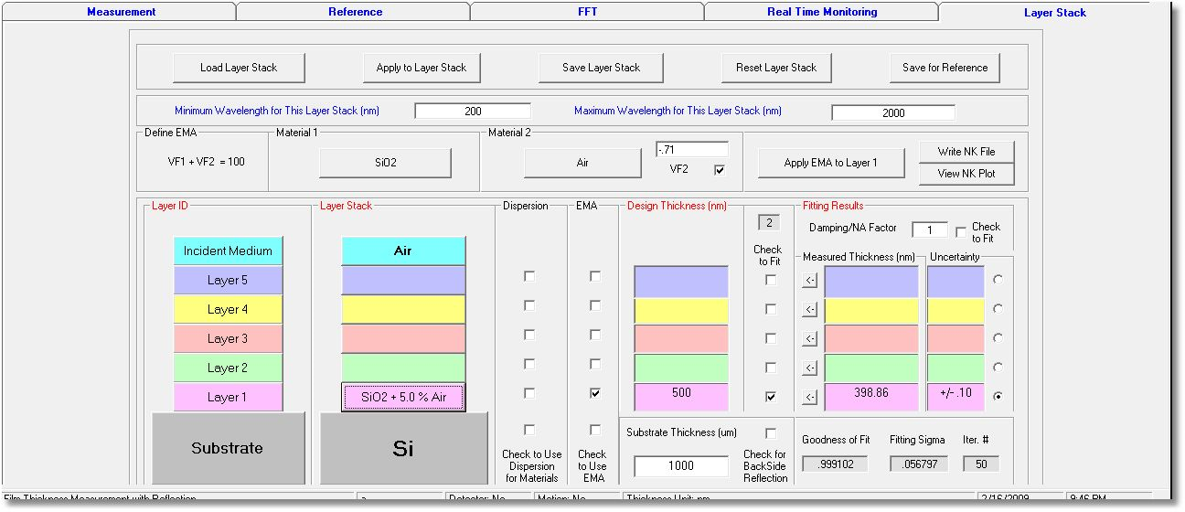Enable Dispersion checkbox for Substrate

click(x=529, y=430)
